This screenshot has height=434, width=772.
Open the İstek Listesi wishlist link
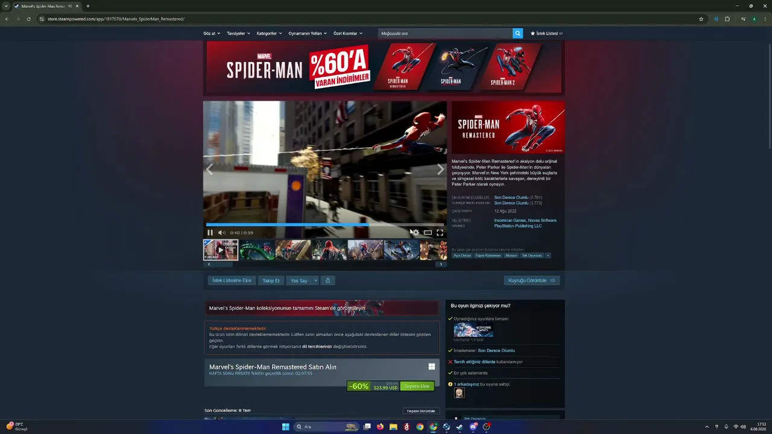coord(546,33)
